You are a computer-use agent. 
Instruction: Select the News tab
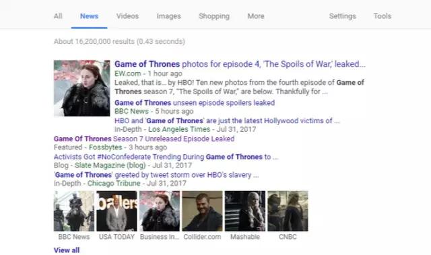point(89,16)
